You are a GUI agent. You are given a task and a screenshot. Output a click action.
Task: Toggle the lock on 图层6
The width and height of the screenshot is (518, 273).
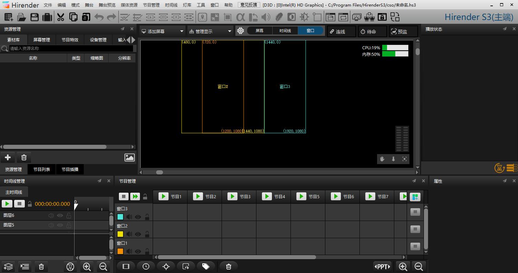coord(69,215)
